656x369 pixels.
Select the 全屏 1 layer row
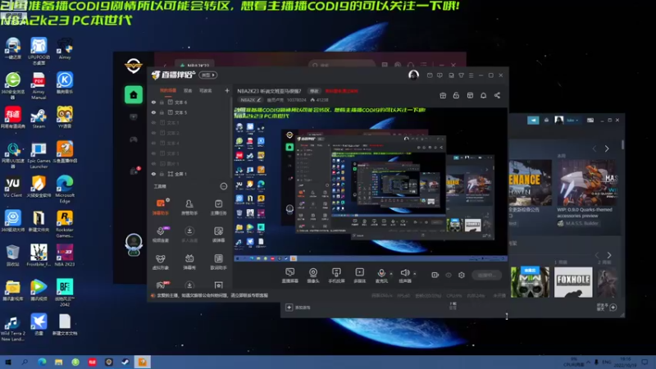coord(189,174)
